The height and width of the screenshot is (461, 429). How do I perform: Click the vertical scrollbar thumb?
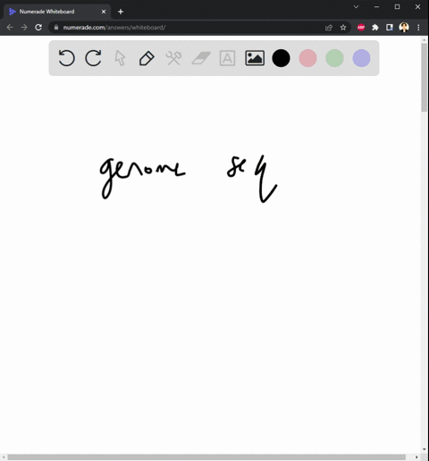424,78
